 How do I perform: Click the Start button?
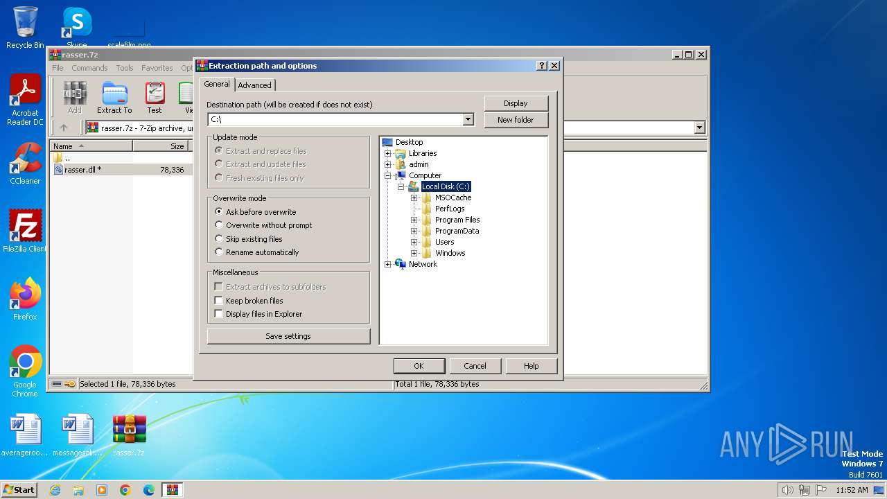click(19, 490)
